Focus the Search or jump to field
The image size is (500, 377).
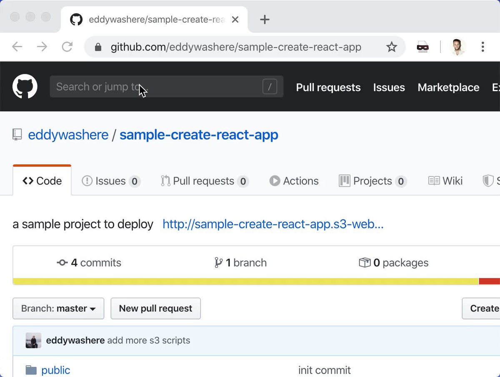point(167,87)
